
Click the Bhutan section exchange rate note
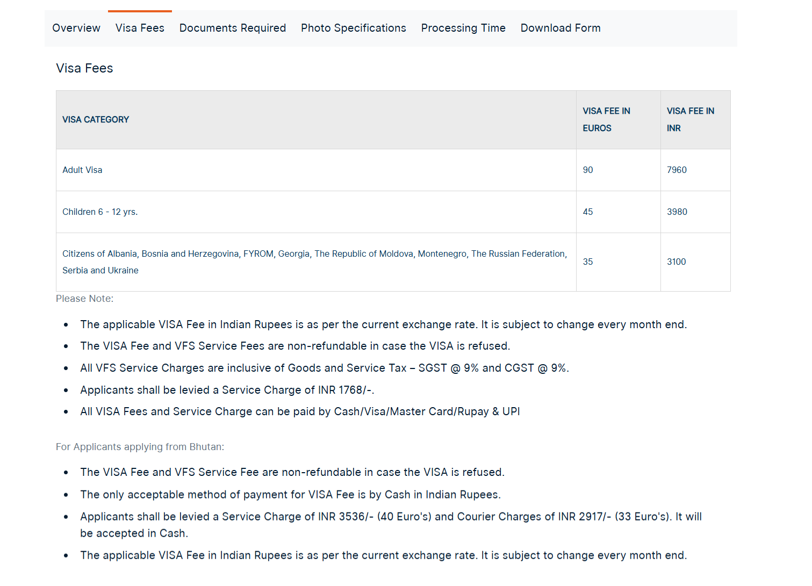coord(384,555)
